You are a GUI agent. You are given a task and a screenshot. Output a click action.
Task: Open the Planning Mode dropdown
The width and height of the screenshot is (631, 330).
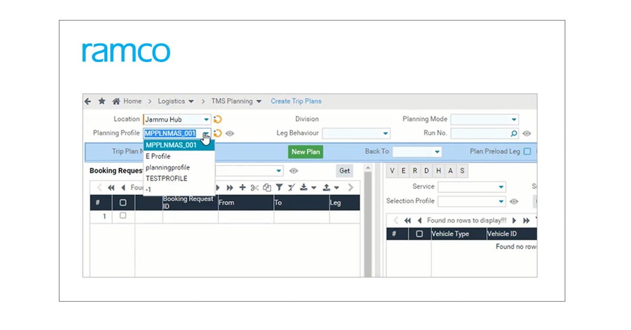(x=514, y=119)
